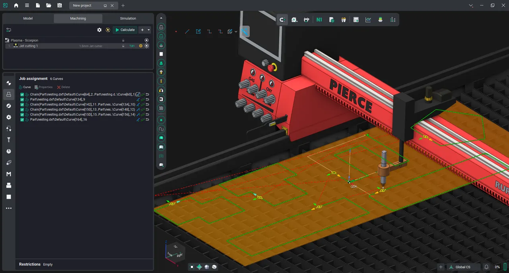Click the orange status dot of Jet cutting 1
The image size is (509, 273).
[x=141, y=46]
